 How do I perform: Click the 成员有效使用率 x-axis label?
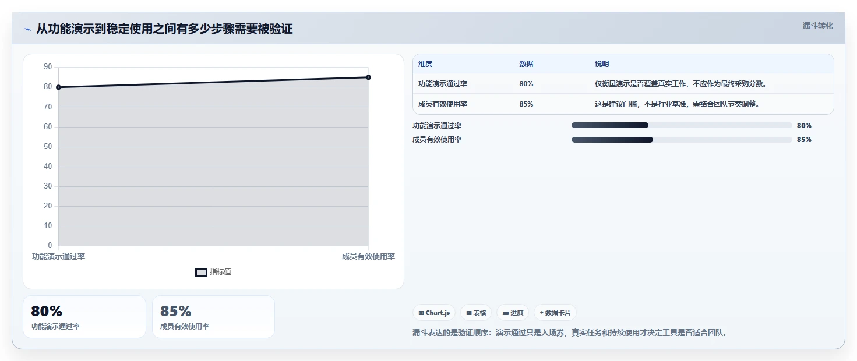click(368, 256)
